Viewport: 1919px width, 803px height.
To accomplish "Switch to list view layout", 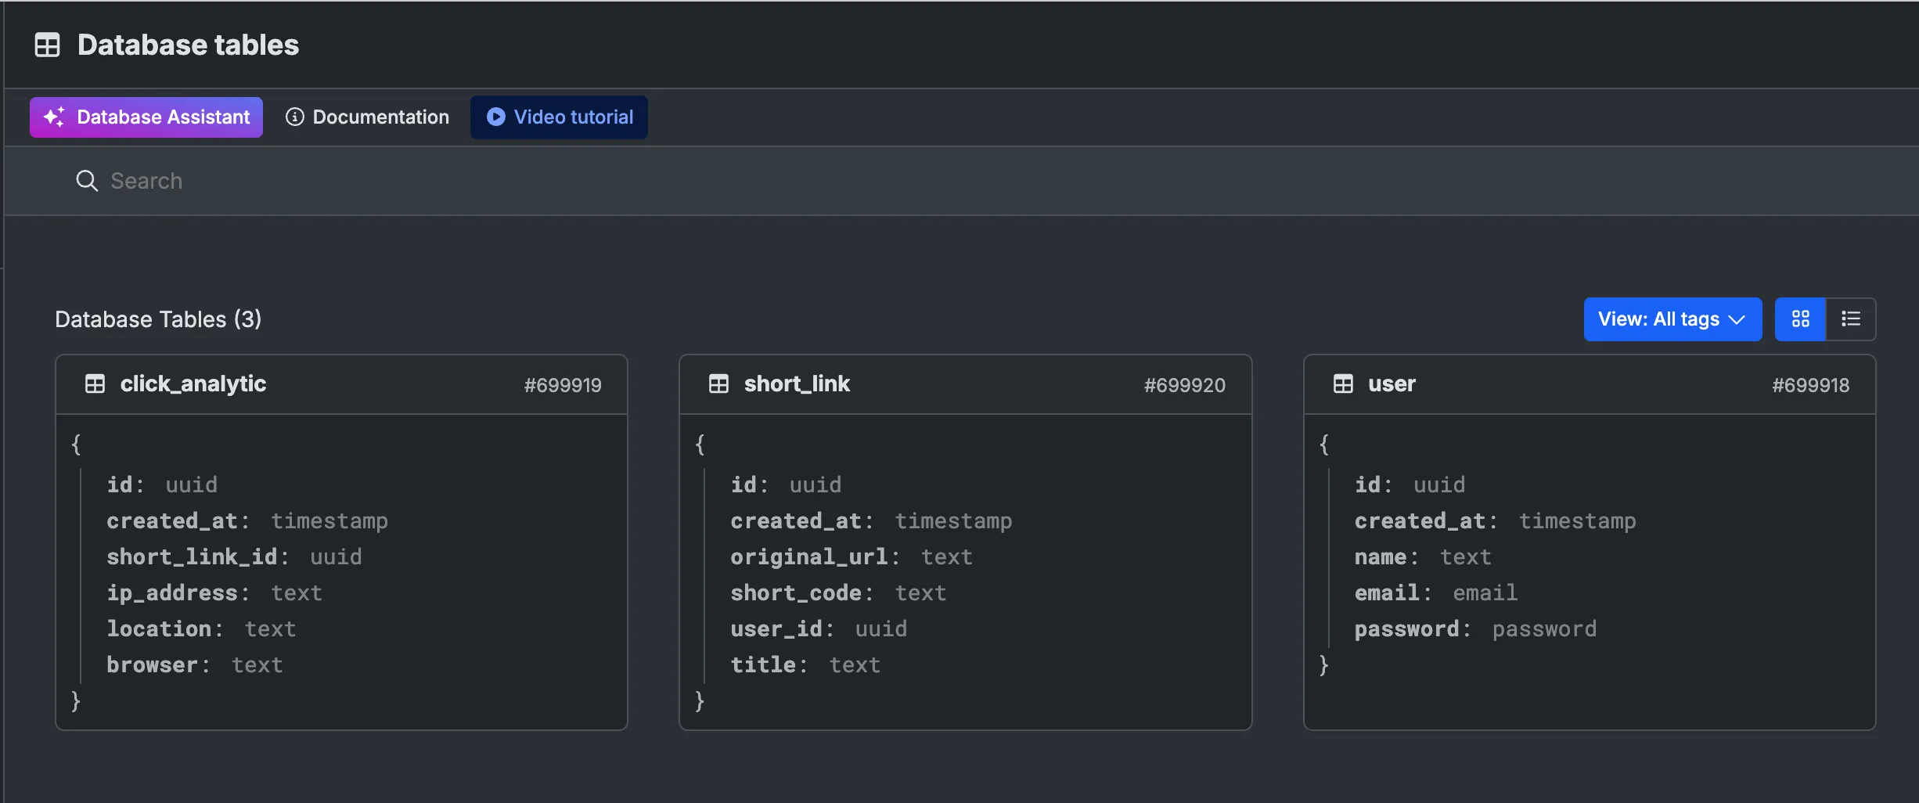I will [x=1851, y=319].
